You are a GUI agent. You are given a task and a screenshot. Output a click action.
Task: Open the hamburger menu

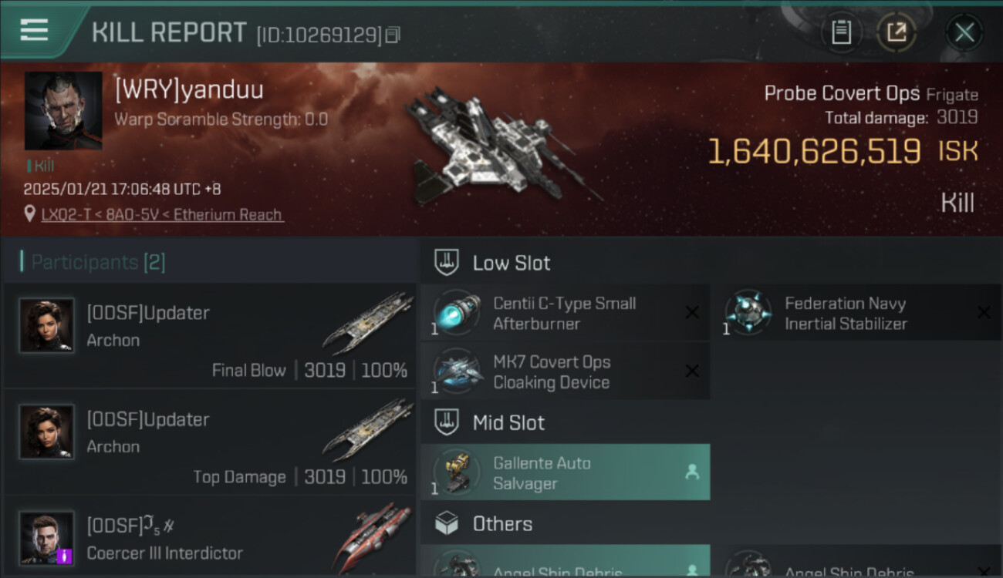coord(34,31)
